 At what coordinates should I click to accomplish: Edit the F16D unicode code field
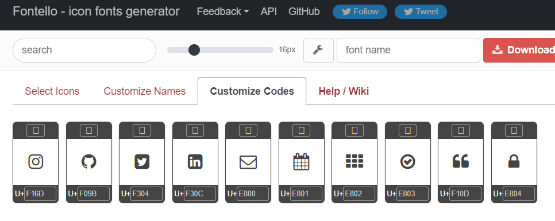click(x=40, y=194)
